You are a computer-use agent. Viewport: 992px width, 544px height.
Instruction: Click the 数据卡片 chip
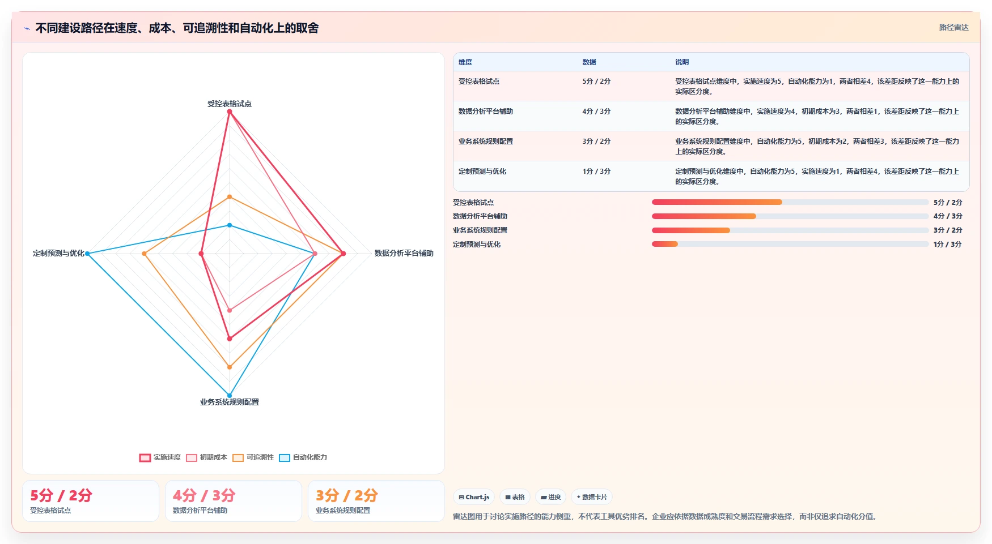point(592,497)
